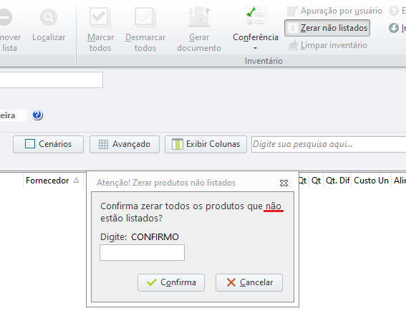Click the Cancelar button in dialog
This screenshot has width=406, height=316.
click(x=249, y=282)
